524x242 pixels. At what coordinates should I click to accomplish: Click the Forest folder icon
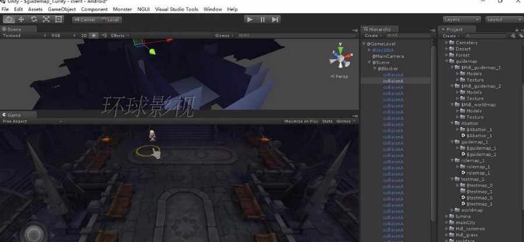pyautogui.click(x=452, y=55)
